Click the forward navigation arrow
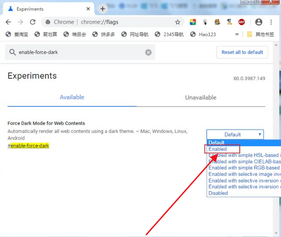The image size is (281, 237). [21, 22]
